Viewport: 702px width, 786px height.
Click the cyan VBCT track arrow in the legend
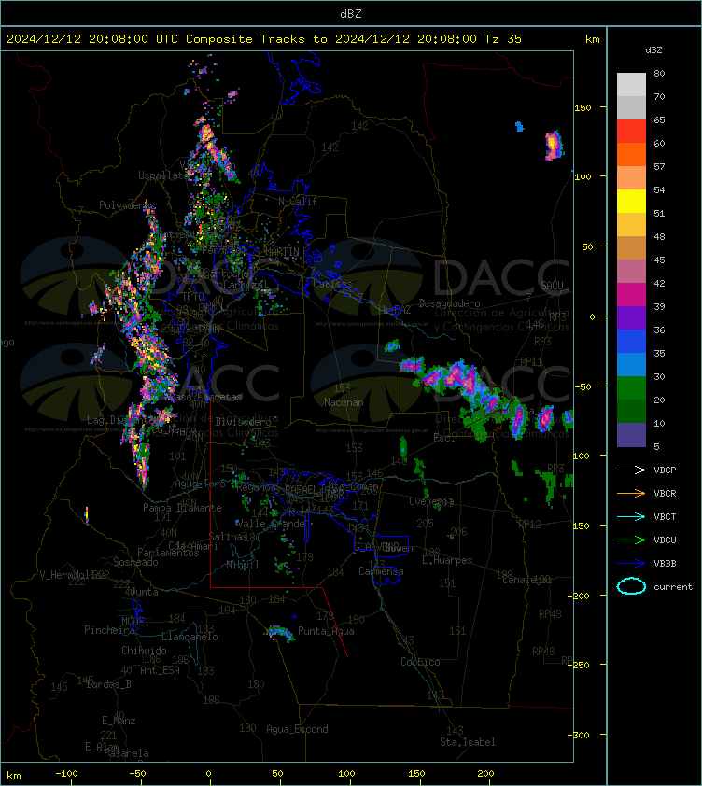tap(631, 516)
